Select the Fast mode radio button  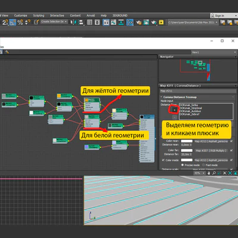pyautogui.click(x=203, y=165)
